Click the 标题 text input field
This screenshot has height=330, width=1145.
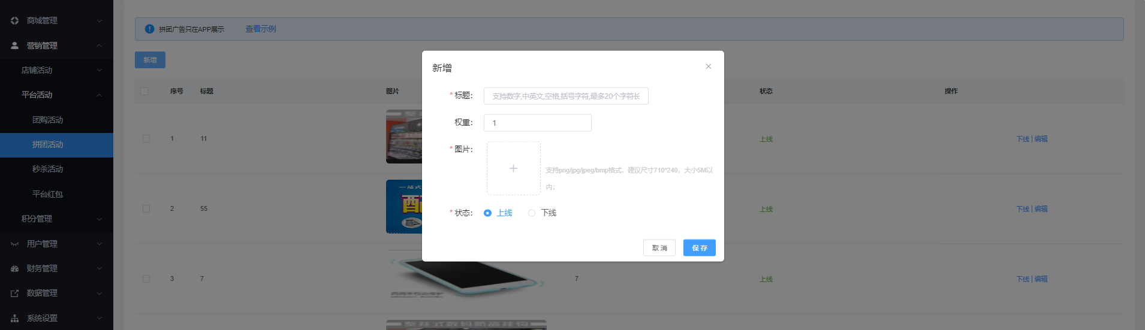pyautogui.click(x=565, y=96)
